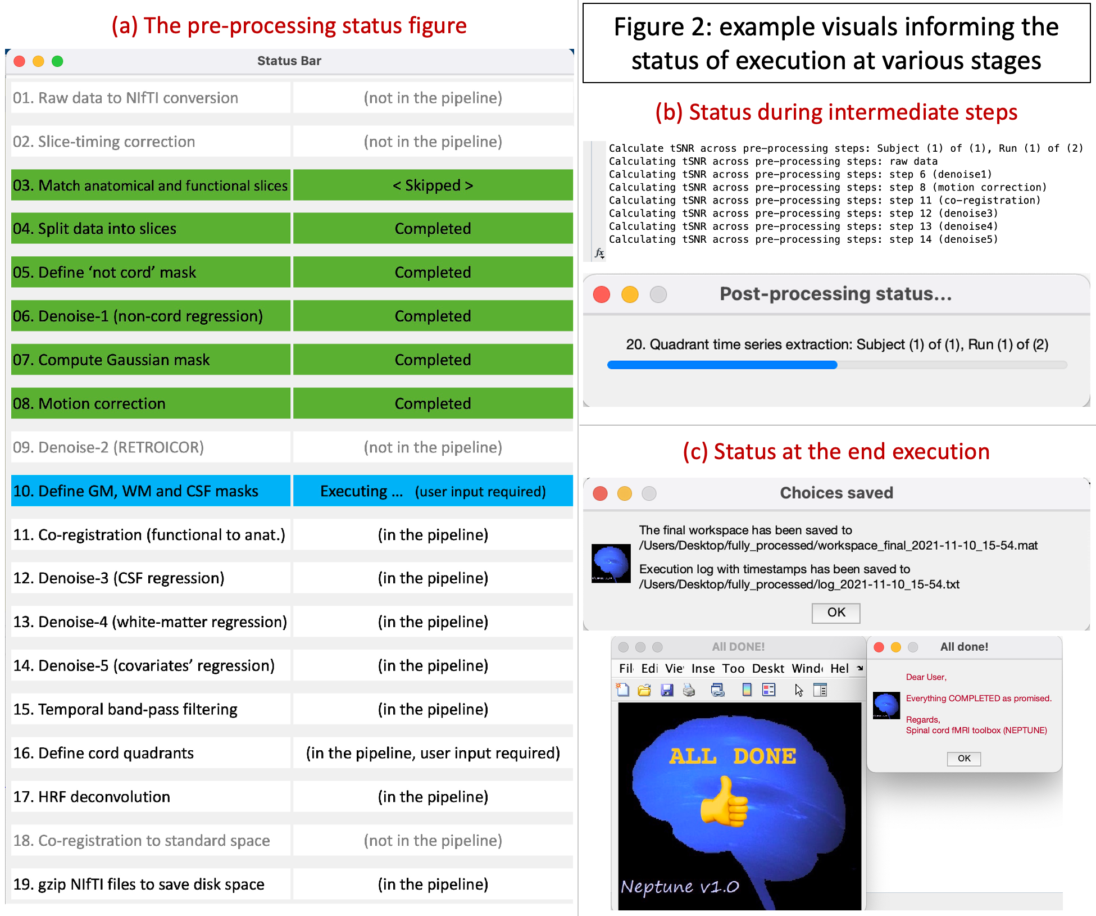Open the Tools menu in figure window
Image resolution: width=1096 pixels, height=916 pixels.
(x=733, y=668)
